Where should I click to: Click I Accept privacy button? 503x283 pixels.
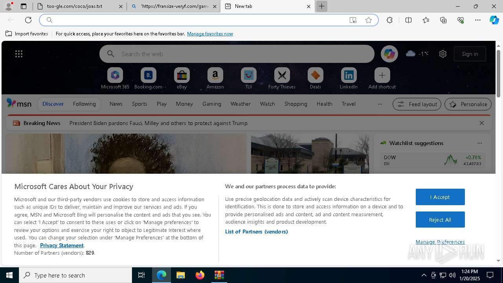(440, 197)
